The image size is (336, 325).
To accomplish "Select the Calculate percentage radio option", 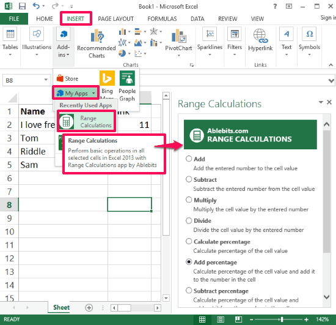I will click(189, 241).
